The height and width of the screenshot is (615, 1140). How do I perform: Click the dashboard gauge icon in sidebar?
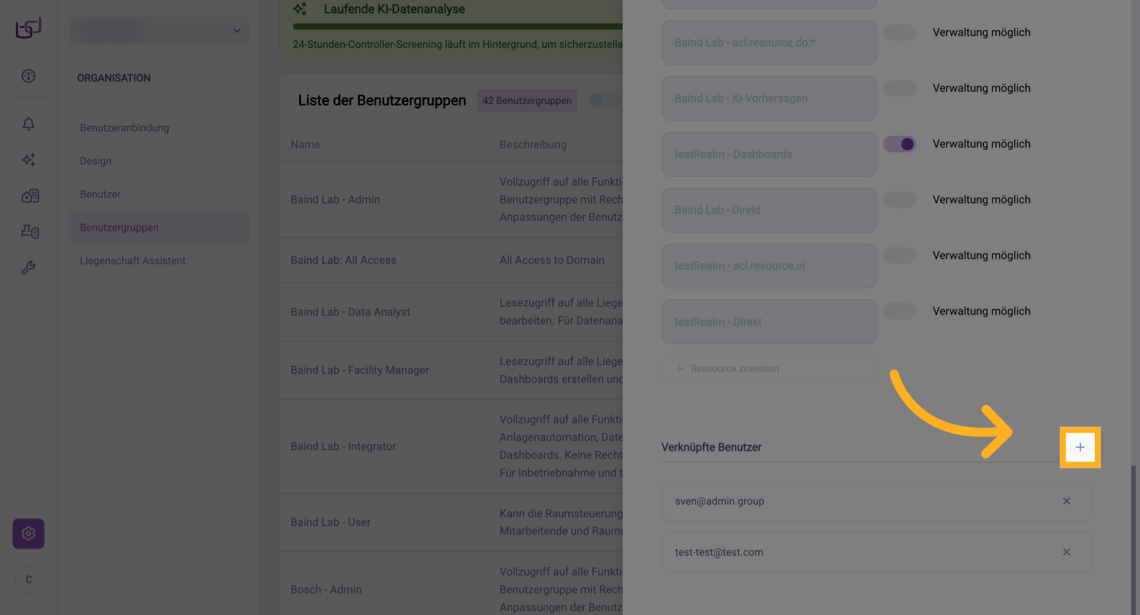coord(28,76)
